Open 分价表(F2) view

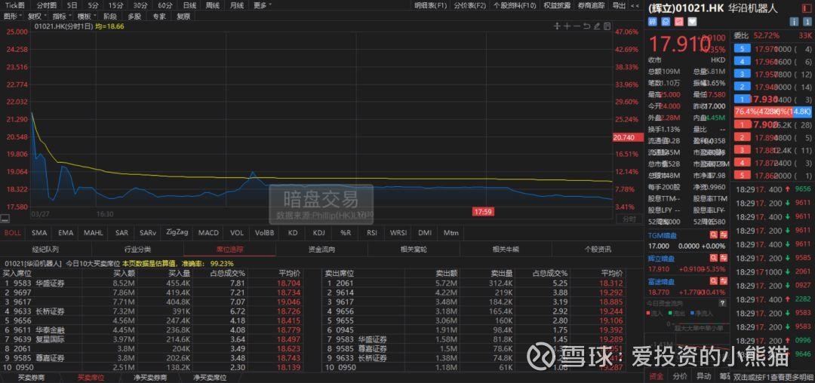click(x=469, y=5)
